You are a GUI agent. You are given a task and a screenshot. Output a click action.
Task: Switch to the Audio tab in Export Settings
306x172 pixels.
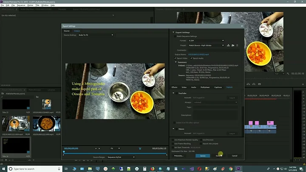pyautogui.click(x=194, y=87)
